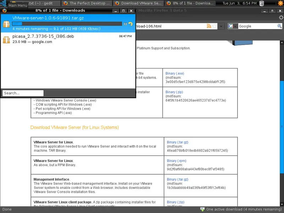
Task: Click the 'Management Interface' bold title
Action: pos(51,179)
